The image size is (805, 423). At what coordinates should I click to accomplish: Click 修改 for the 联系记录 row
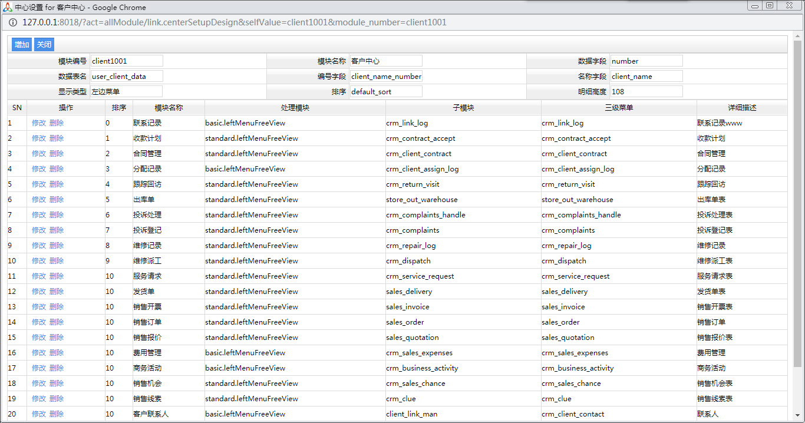(39, 123)
